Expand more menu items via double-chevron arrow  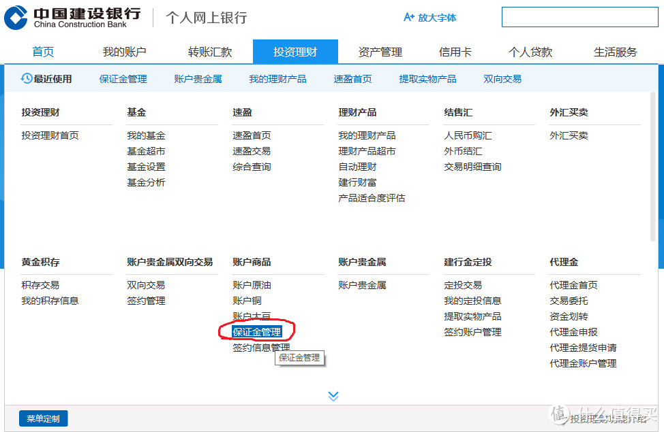(x=333, y=395)
